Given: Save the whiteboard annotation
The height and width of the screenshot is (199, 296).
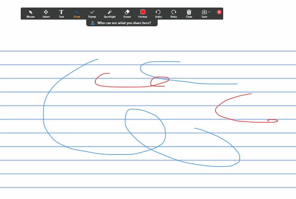Looking at the screenshot, I should pyautogui.click(x=204, y=14).
